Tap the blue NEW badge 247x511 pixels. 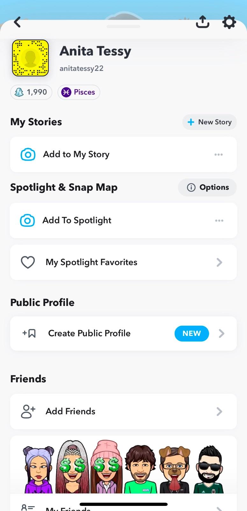click(x=192, y=333)
